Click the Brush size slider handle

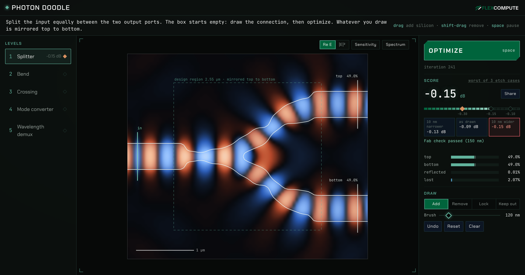(448, 215)
